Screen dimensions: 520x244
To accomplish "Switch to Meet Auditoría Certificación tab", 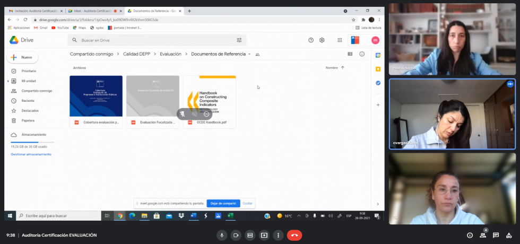I will (x=94, y=11).
